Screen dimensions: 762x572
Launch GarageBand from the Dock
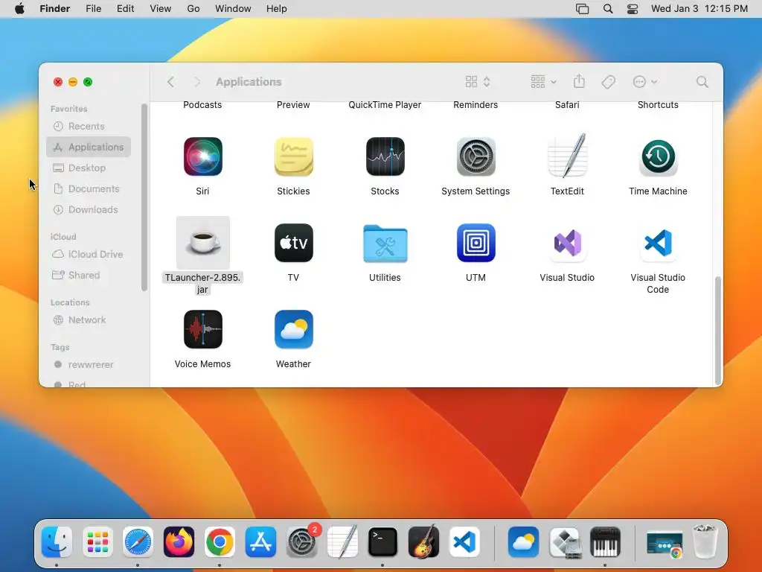tap(423, 541)
